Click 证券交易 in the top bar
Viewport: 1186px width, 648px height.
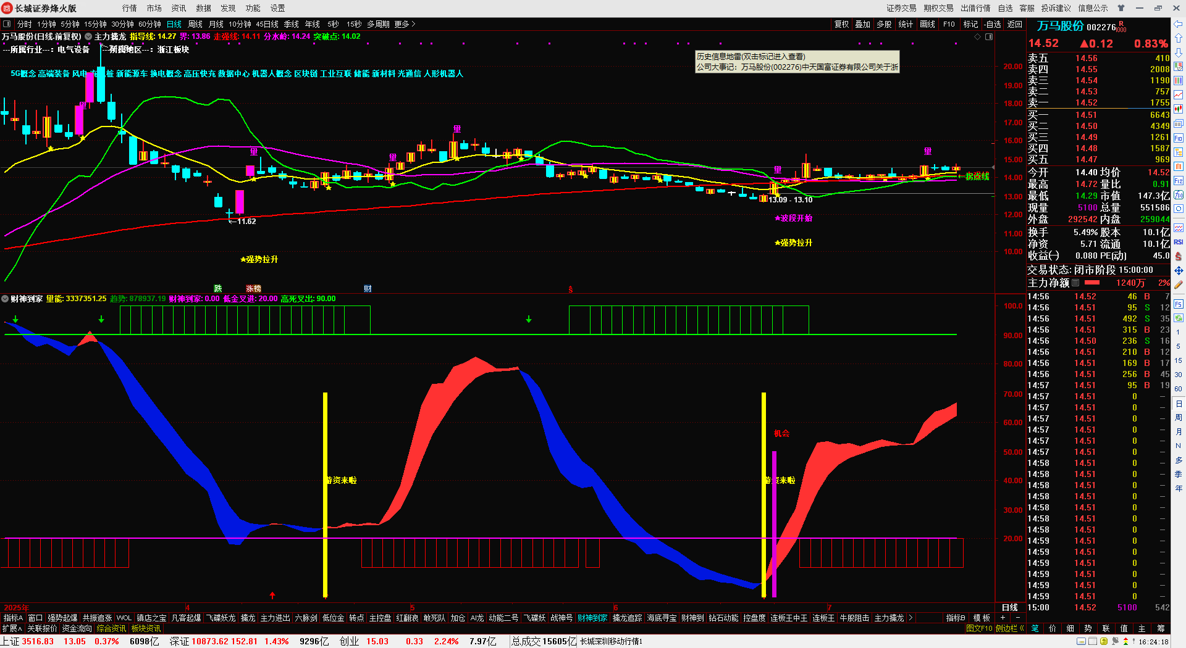pyautogui.click(x=902, y=8)
